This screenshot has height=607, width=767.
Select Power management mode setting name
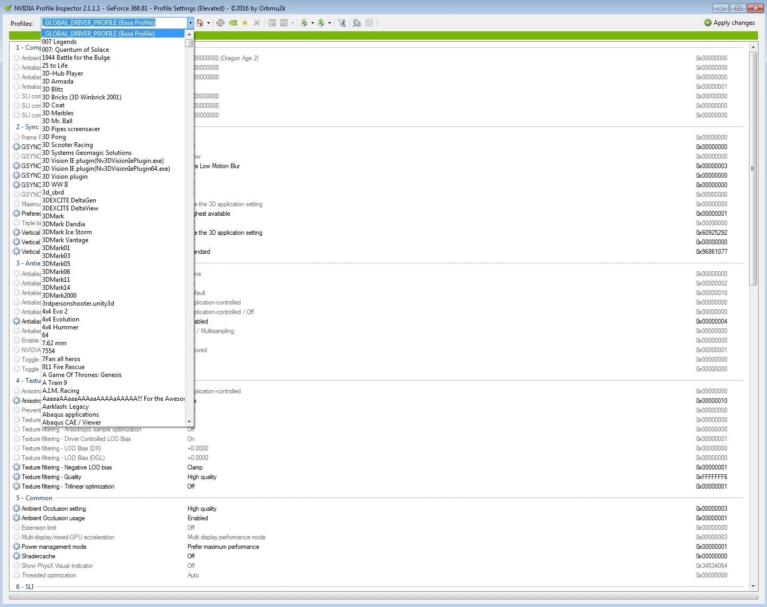tap(54, 547)
